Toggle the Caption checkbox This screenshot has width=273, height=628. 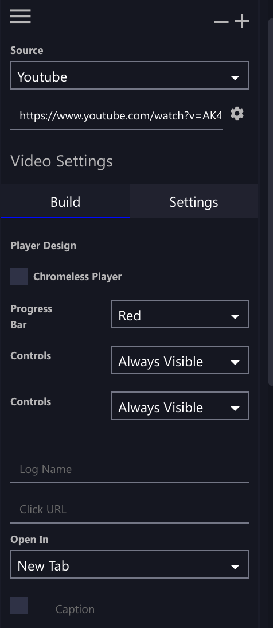[x=19, y=606]
